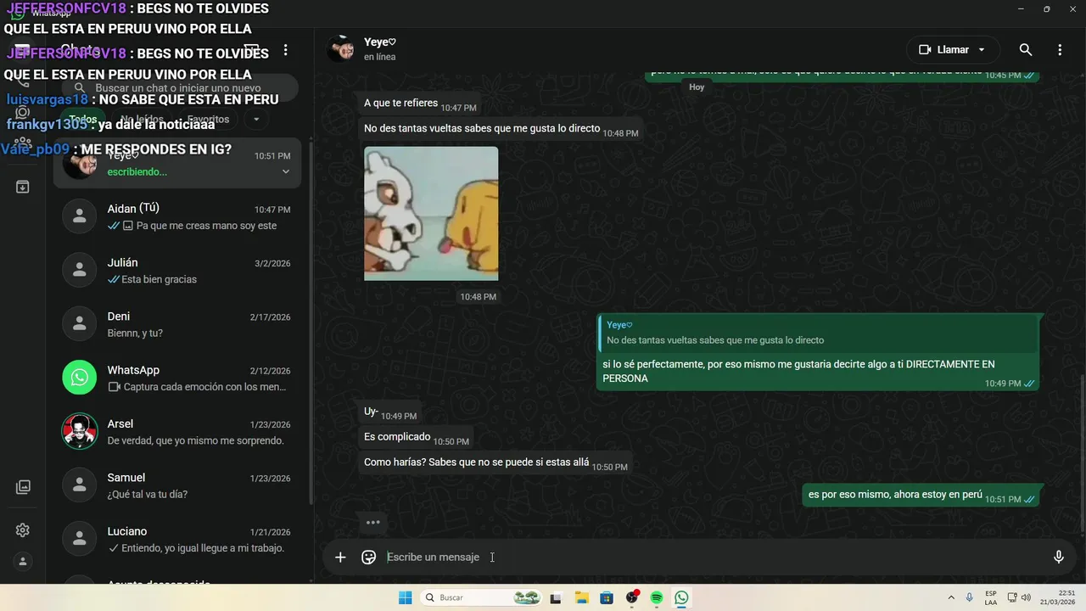This screenshot has height=611, width=1086.
Task: Open the WhatsApp official chat
Action: point(176,378)
